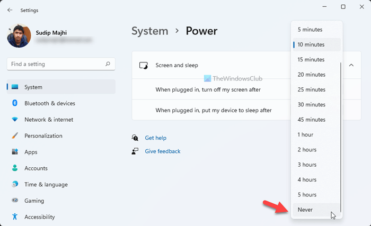This screenshot has width=371, height=226.
Task: Open Accounts settings
Action: click(x=36, y=168)
